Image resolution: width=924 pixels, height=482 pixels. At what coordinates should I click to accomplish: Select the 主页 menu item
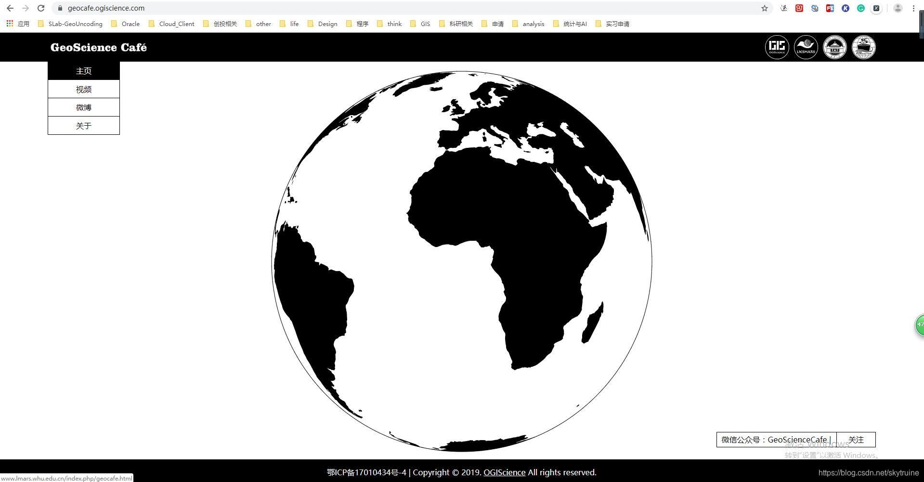pyautogui.click(x=84, y=71)
